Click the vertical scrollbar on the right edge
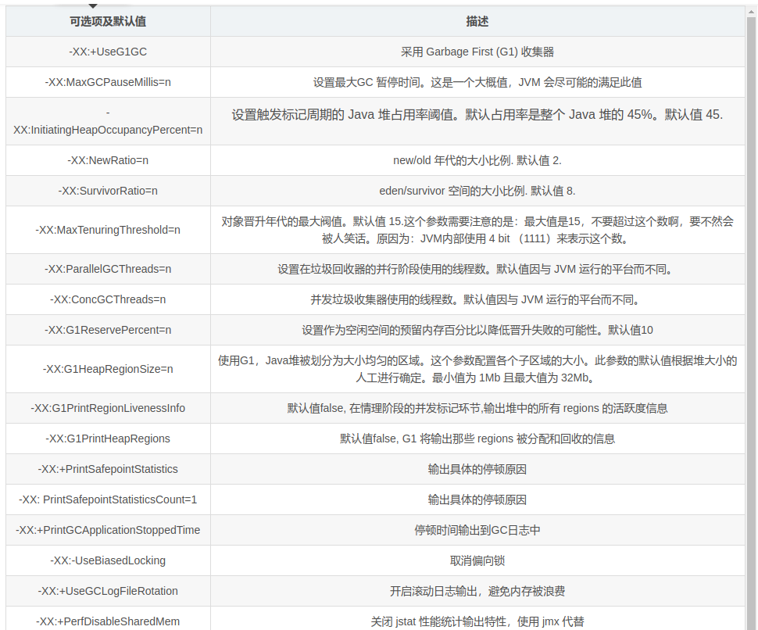 point(751,313)
